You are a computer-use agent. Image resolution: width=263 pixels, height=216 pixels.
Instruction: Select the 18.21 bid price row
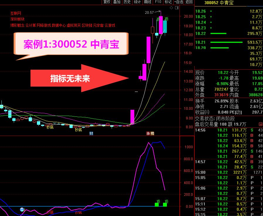(x=229, y=42)
